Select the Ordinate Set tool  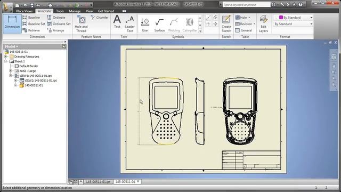pos(59,24)
